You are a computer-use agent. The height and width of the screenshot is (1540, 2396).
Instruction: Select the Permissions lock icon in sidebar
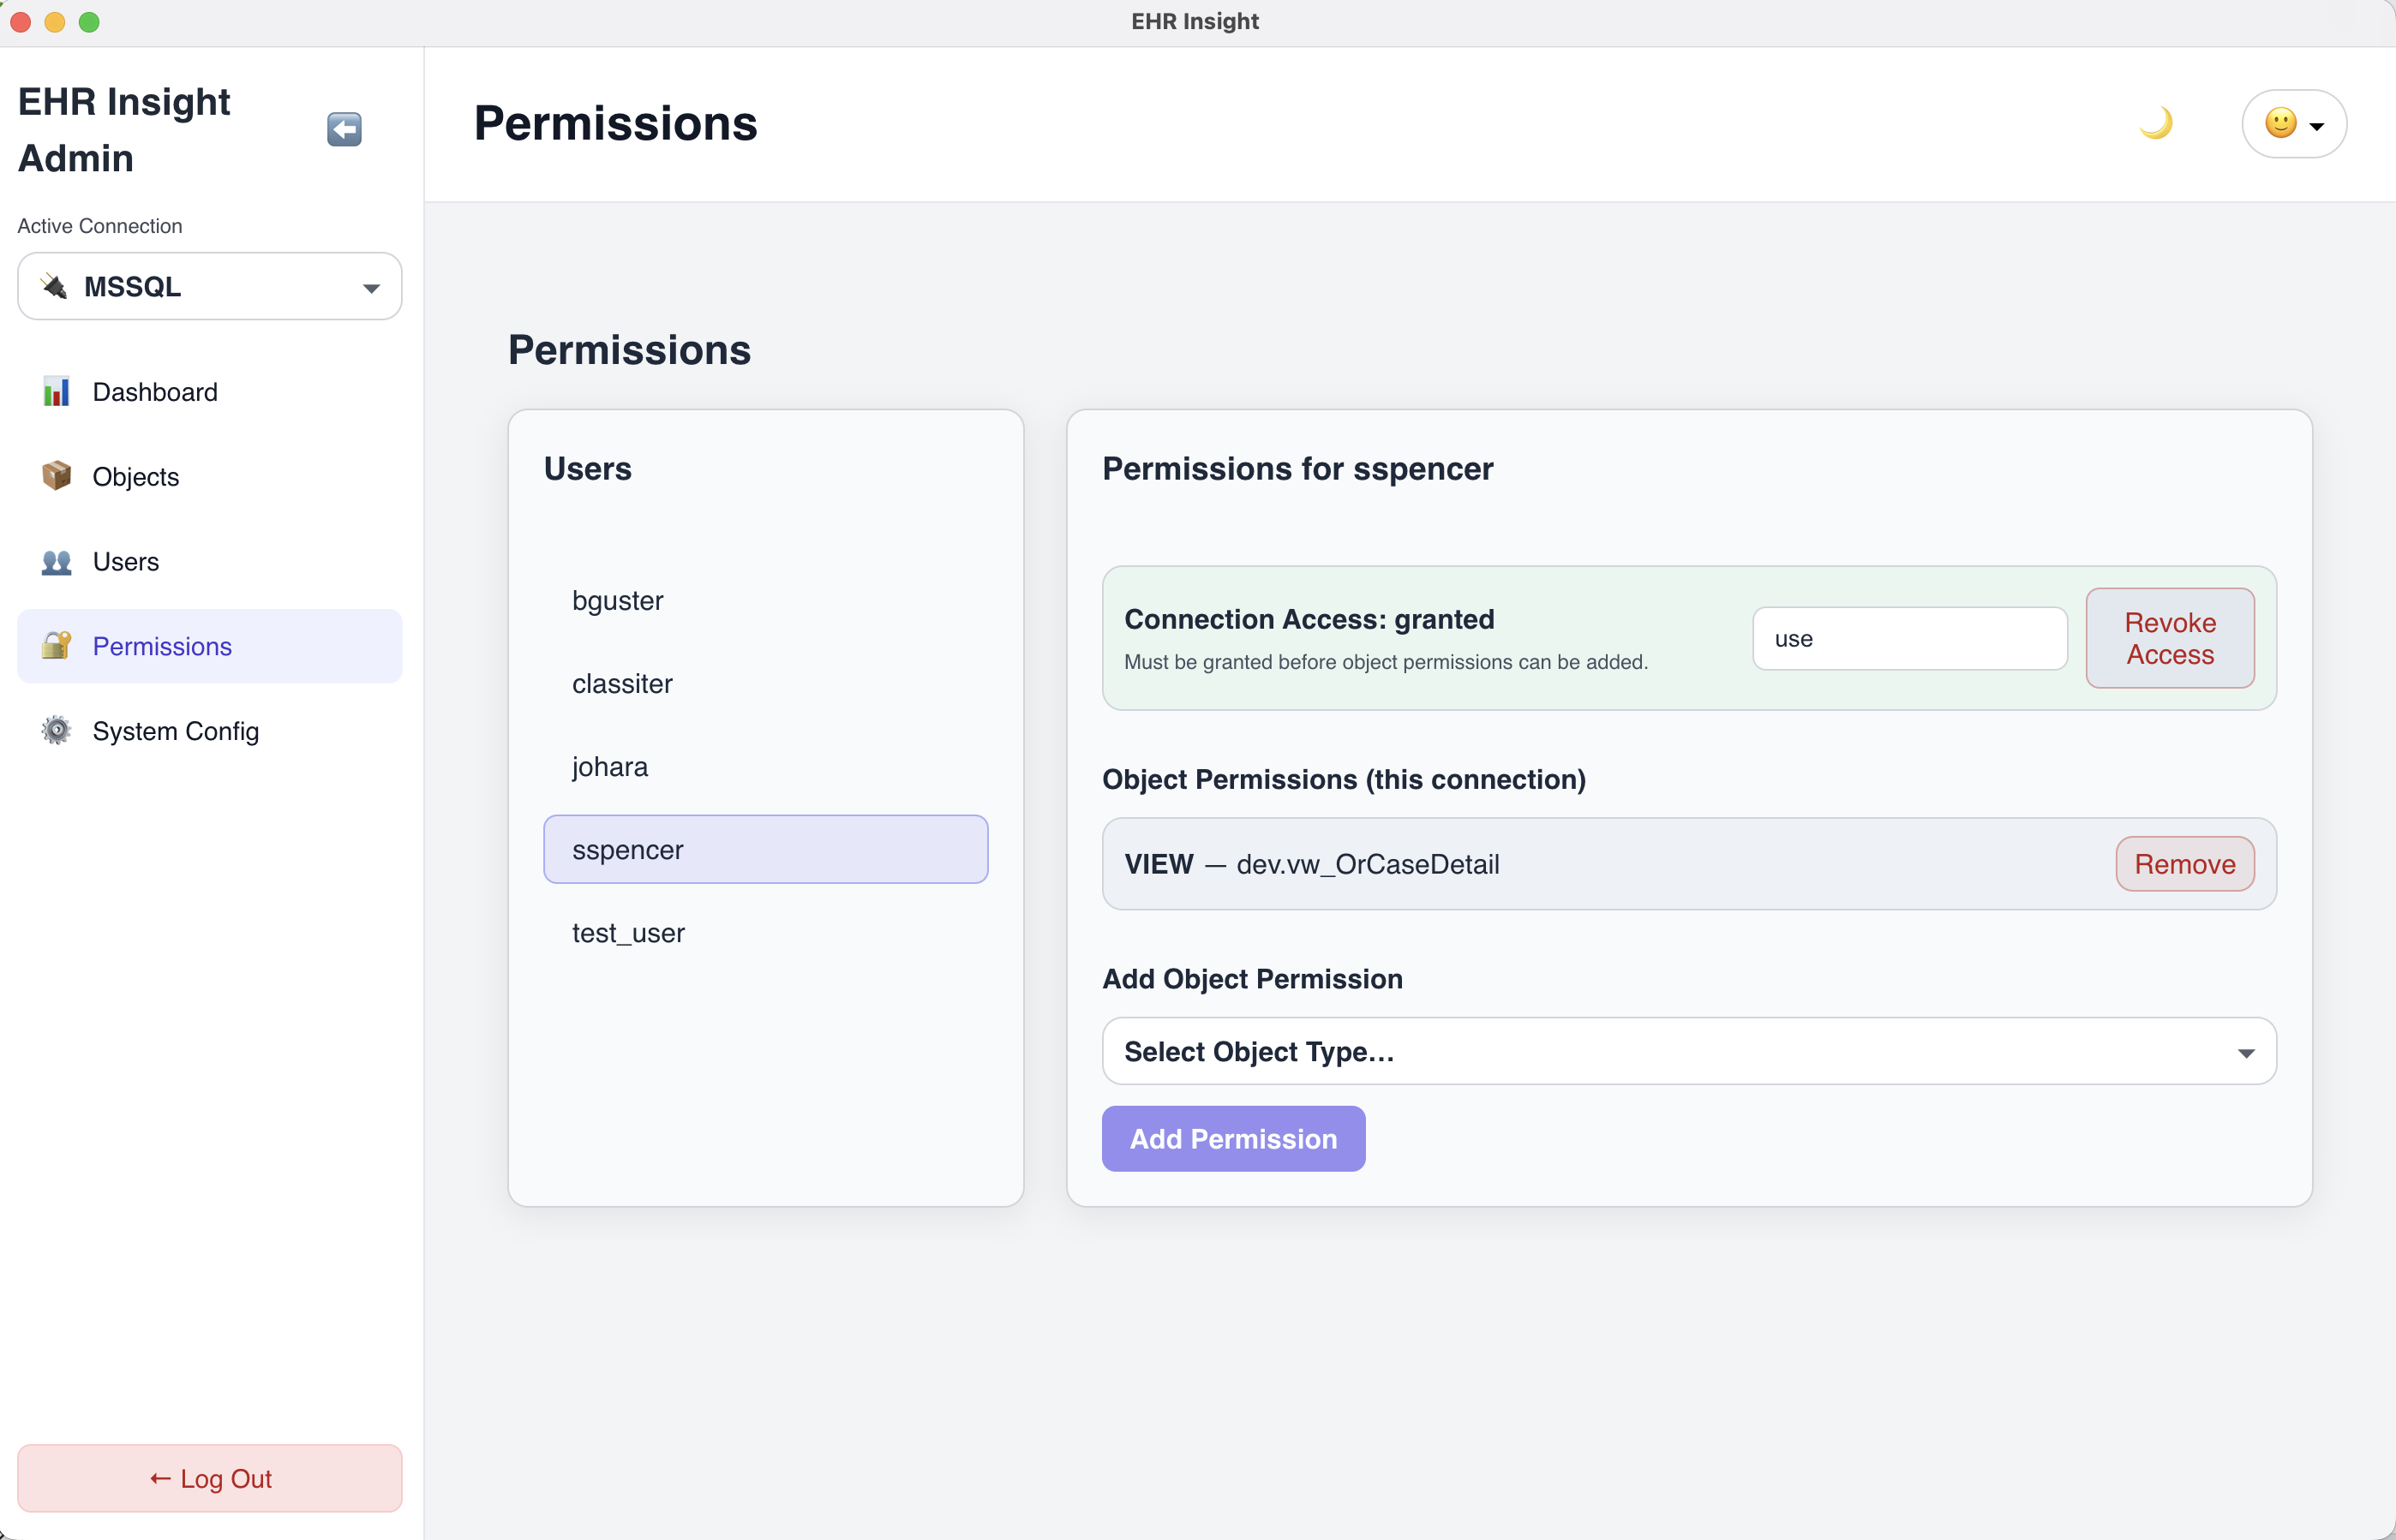(x=57, y=646)
